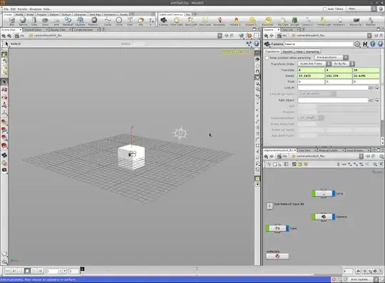Select the Curve shelf tool
Viewport: 385px width, 283px height.
coord(108,21)
